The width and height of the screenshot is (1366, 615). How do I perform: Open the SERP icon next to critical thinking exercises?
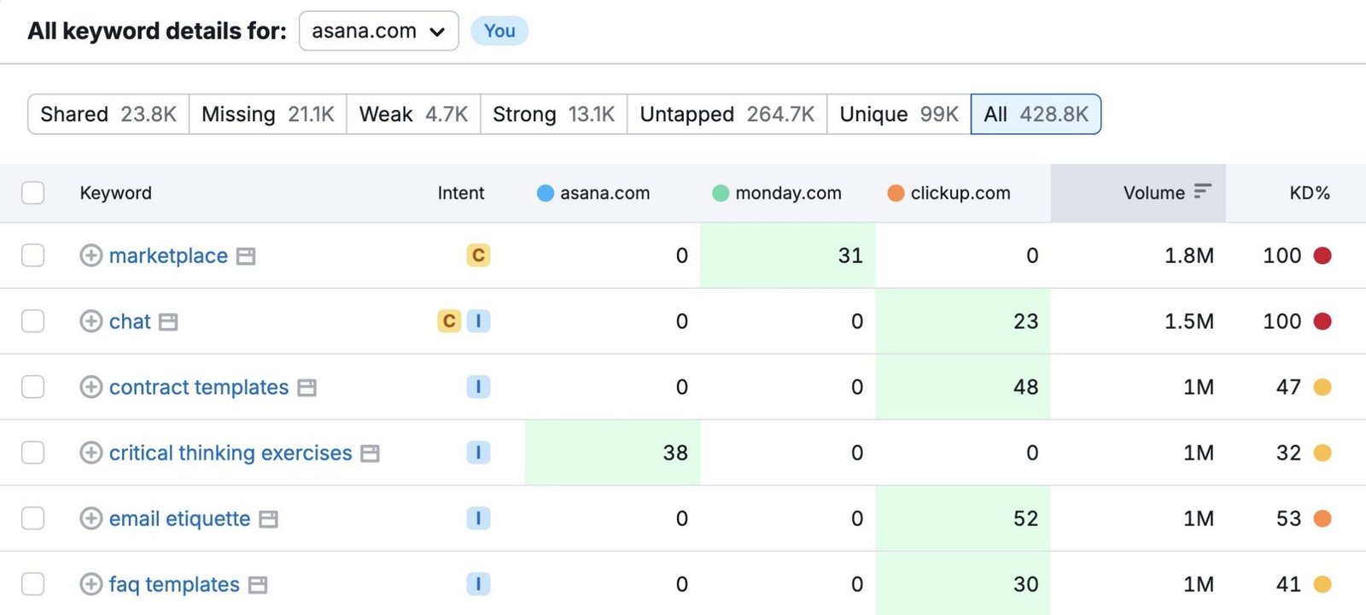[x=370, y=454]
